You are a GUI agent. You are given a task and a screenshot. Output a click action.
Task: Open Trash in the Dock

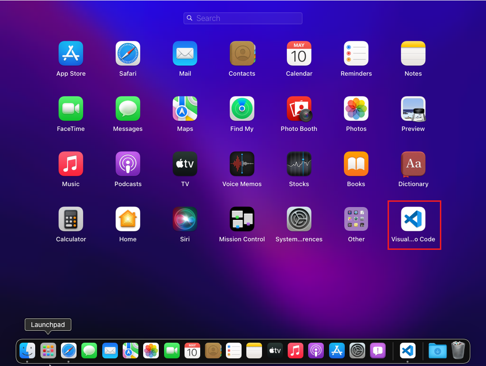[x=458, y=351]
